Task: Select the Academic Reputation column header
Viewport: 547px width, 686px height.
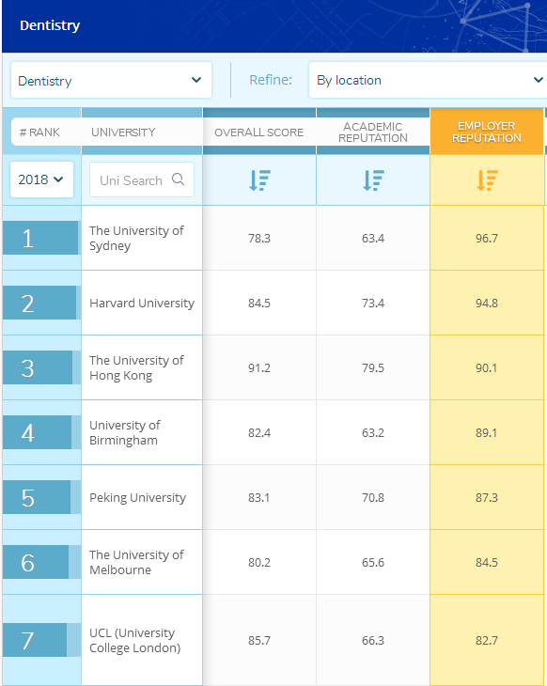Action: coord(373,133)
